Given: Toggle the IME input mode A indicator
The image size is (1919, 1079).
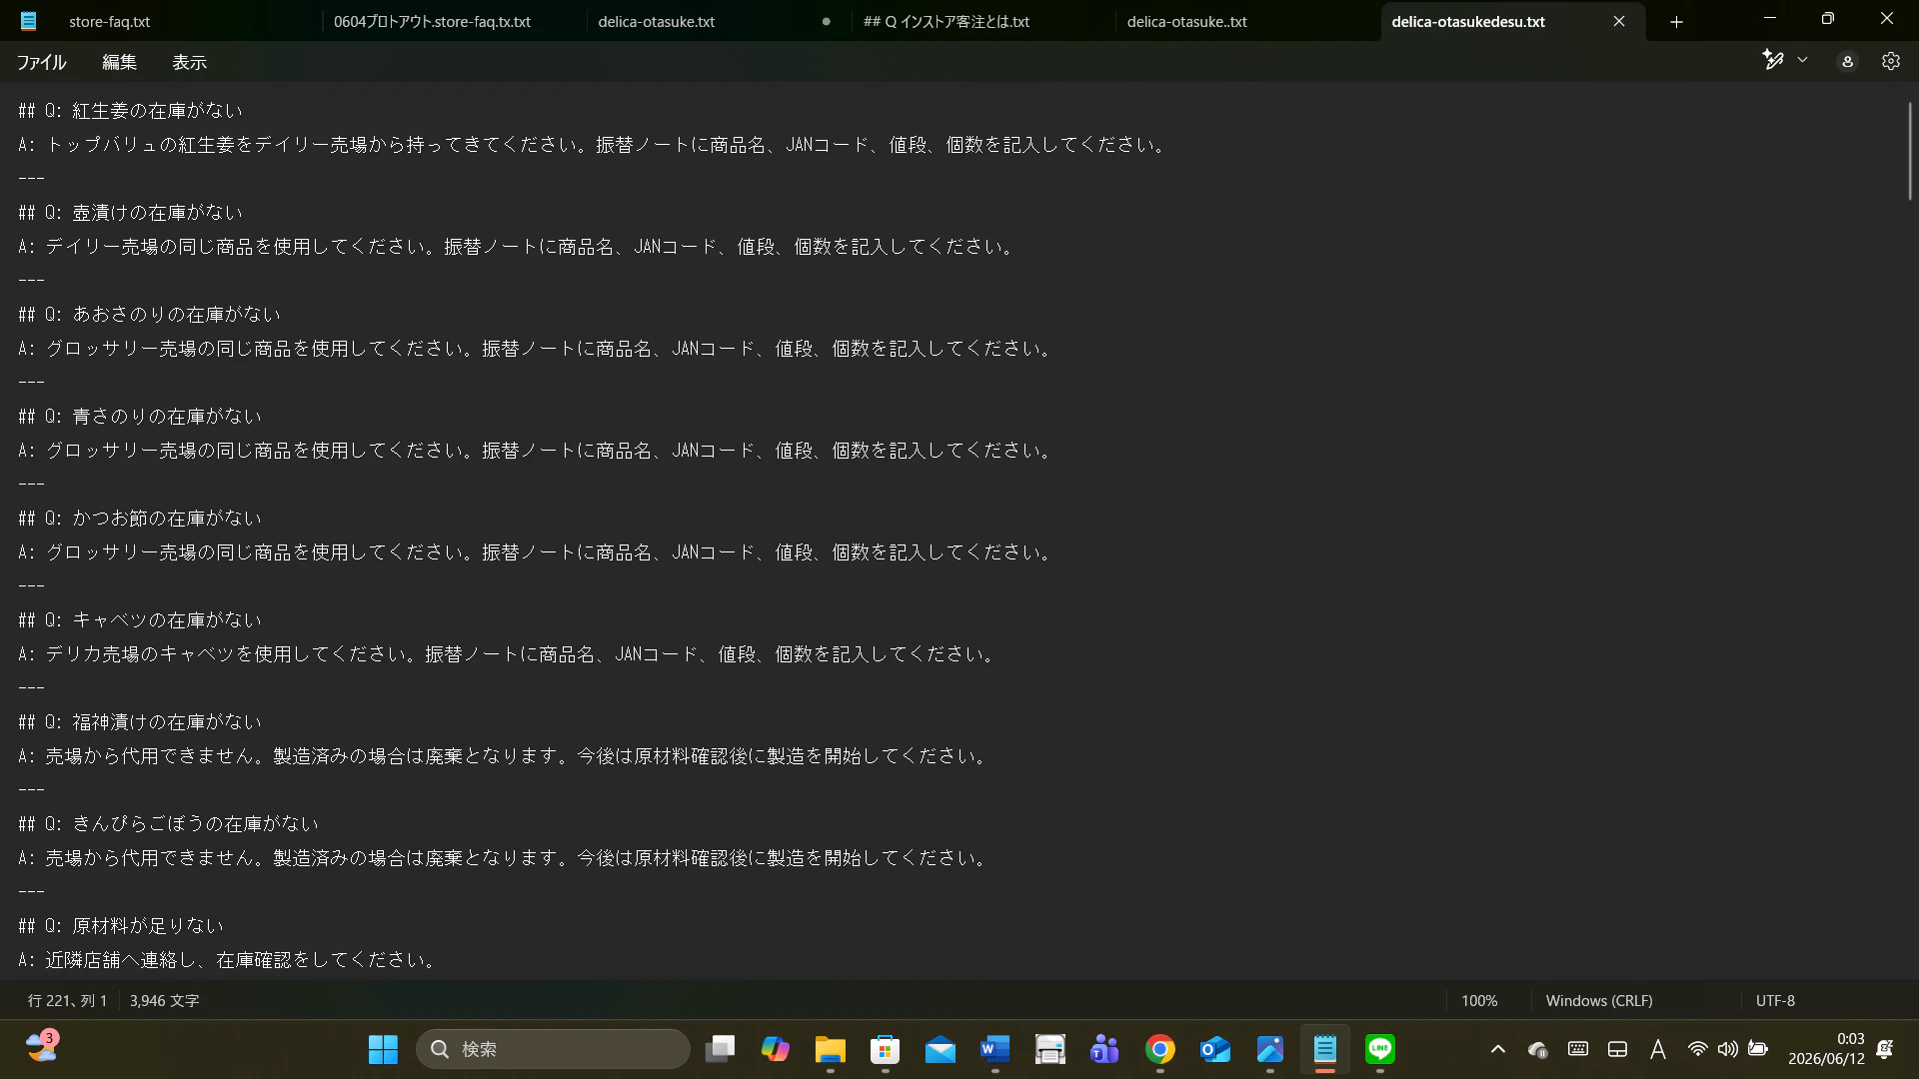Looking at the screenshot, I should pyautogui.click(x=1657, y=1049).
